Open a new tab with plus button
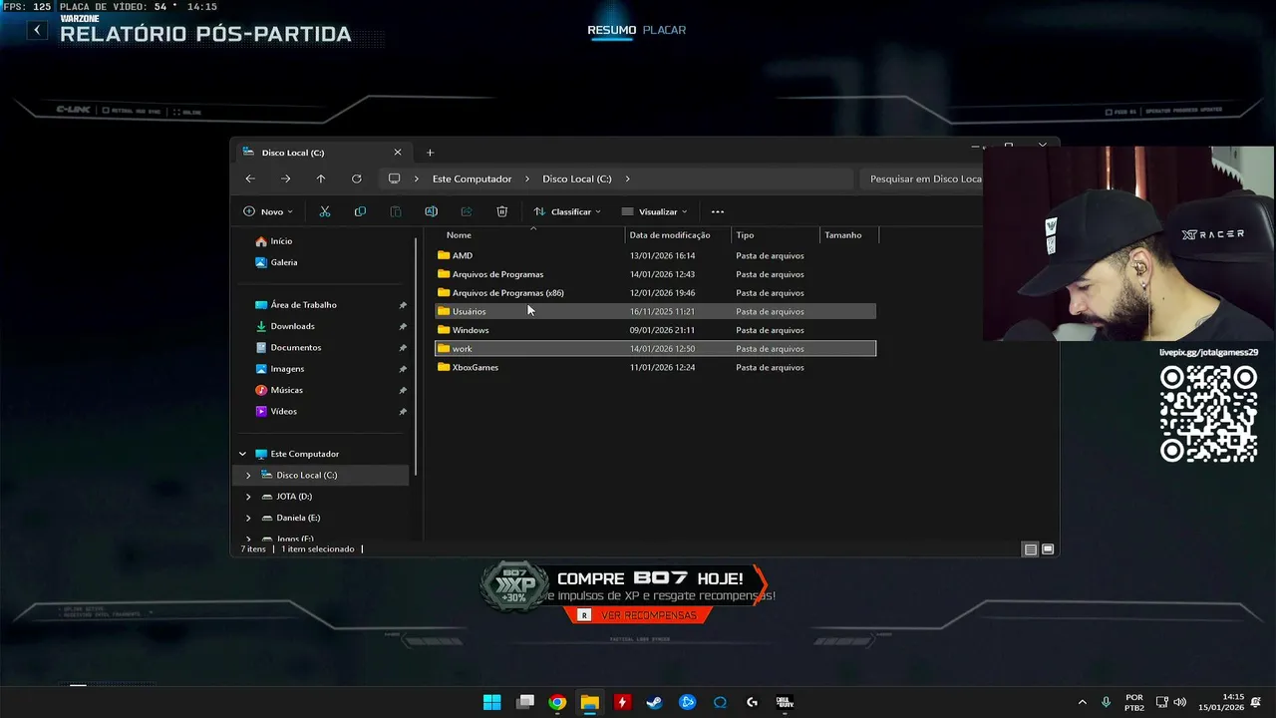This screenshot has width=1276, height=718. pos(431,153)
